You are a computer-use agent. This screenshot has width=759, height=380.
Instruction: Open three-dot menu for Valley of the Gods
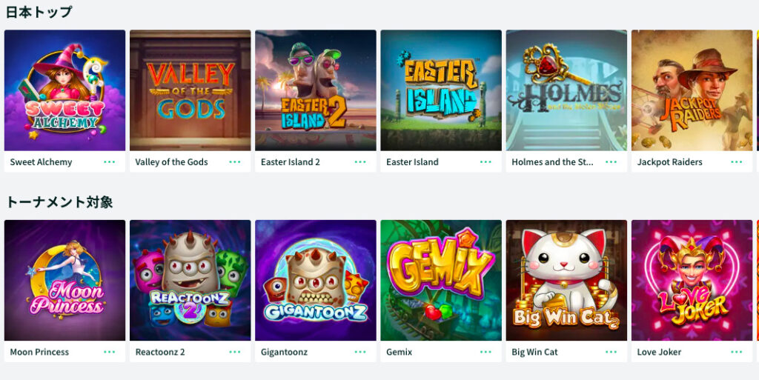[x=235, y=162]
